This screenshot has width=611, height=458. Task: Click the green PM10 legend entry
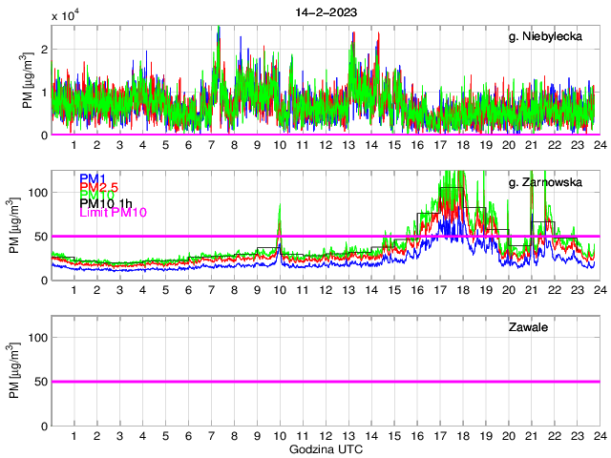coord(96,195)
